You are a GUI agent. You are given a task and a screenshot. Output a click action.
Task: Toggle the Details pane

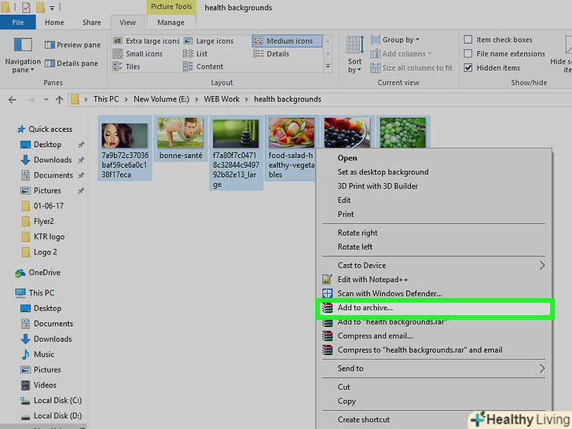click(71, 64)
